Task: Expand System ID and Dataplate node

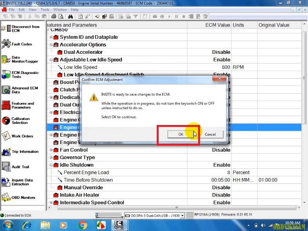Action: tap(51, 37)
